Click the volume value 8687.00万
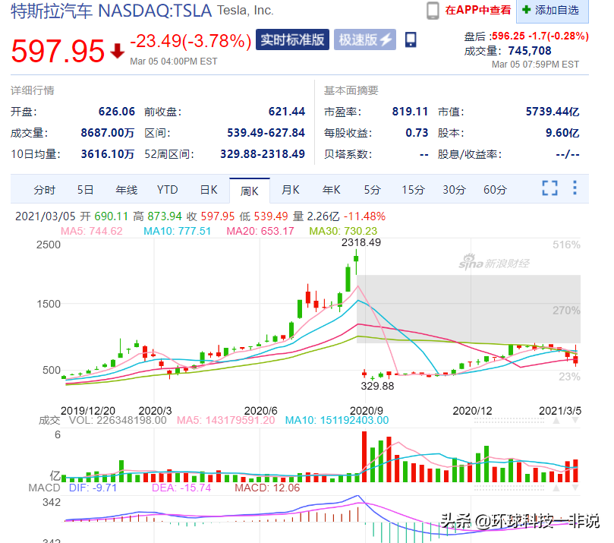 (x=107, y=133)
